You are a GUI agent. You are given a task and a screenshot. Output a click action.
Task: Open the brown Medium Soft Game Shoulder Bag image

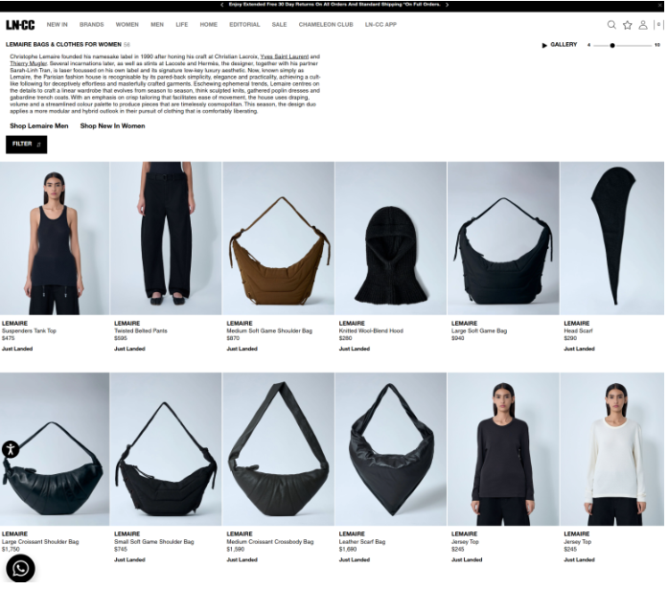click(x=278, y=238)
